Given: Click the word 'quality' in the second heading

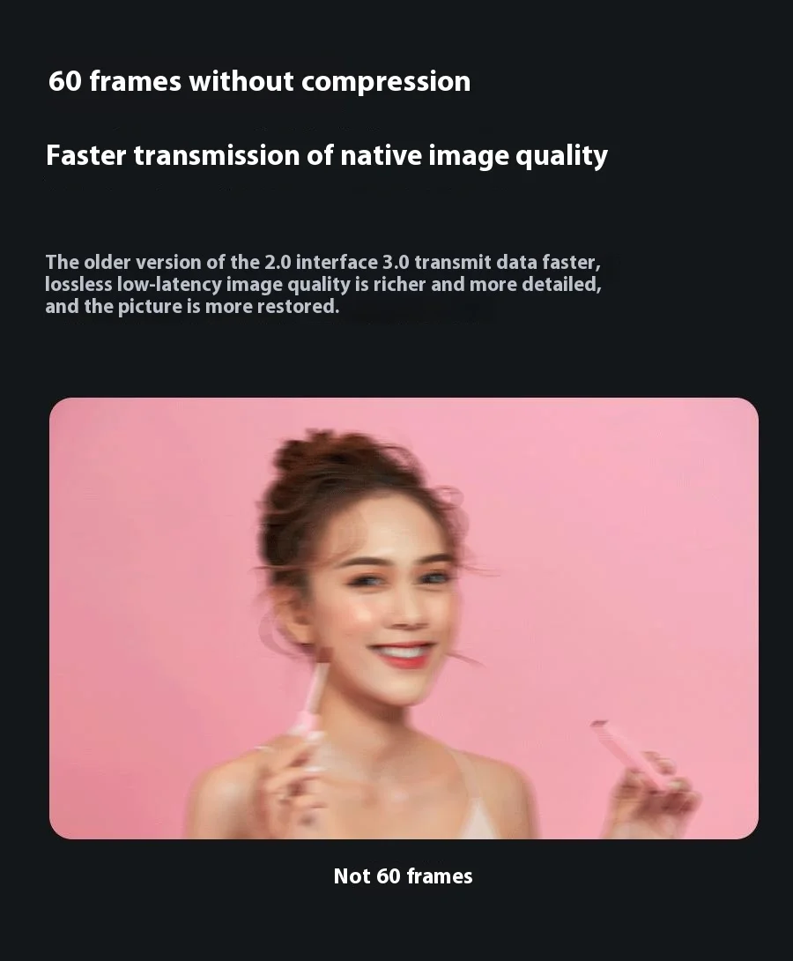Looking at the screenshot, I should [x=561, y=158].
